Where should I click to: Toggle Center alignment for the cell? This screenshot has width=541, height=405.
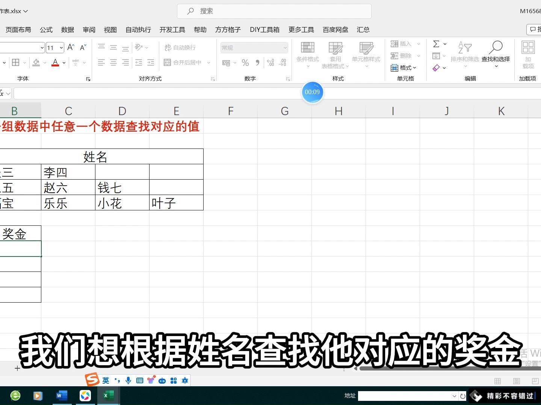tap(113, 62)
